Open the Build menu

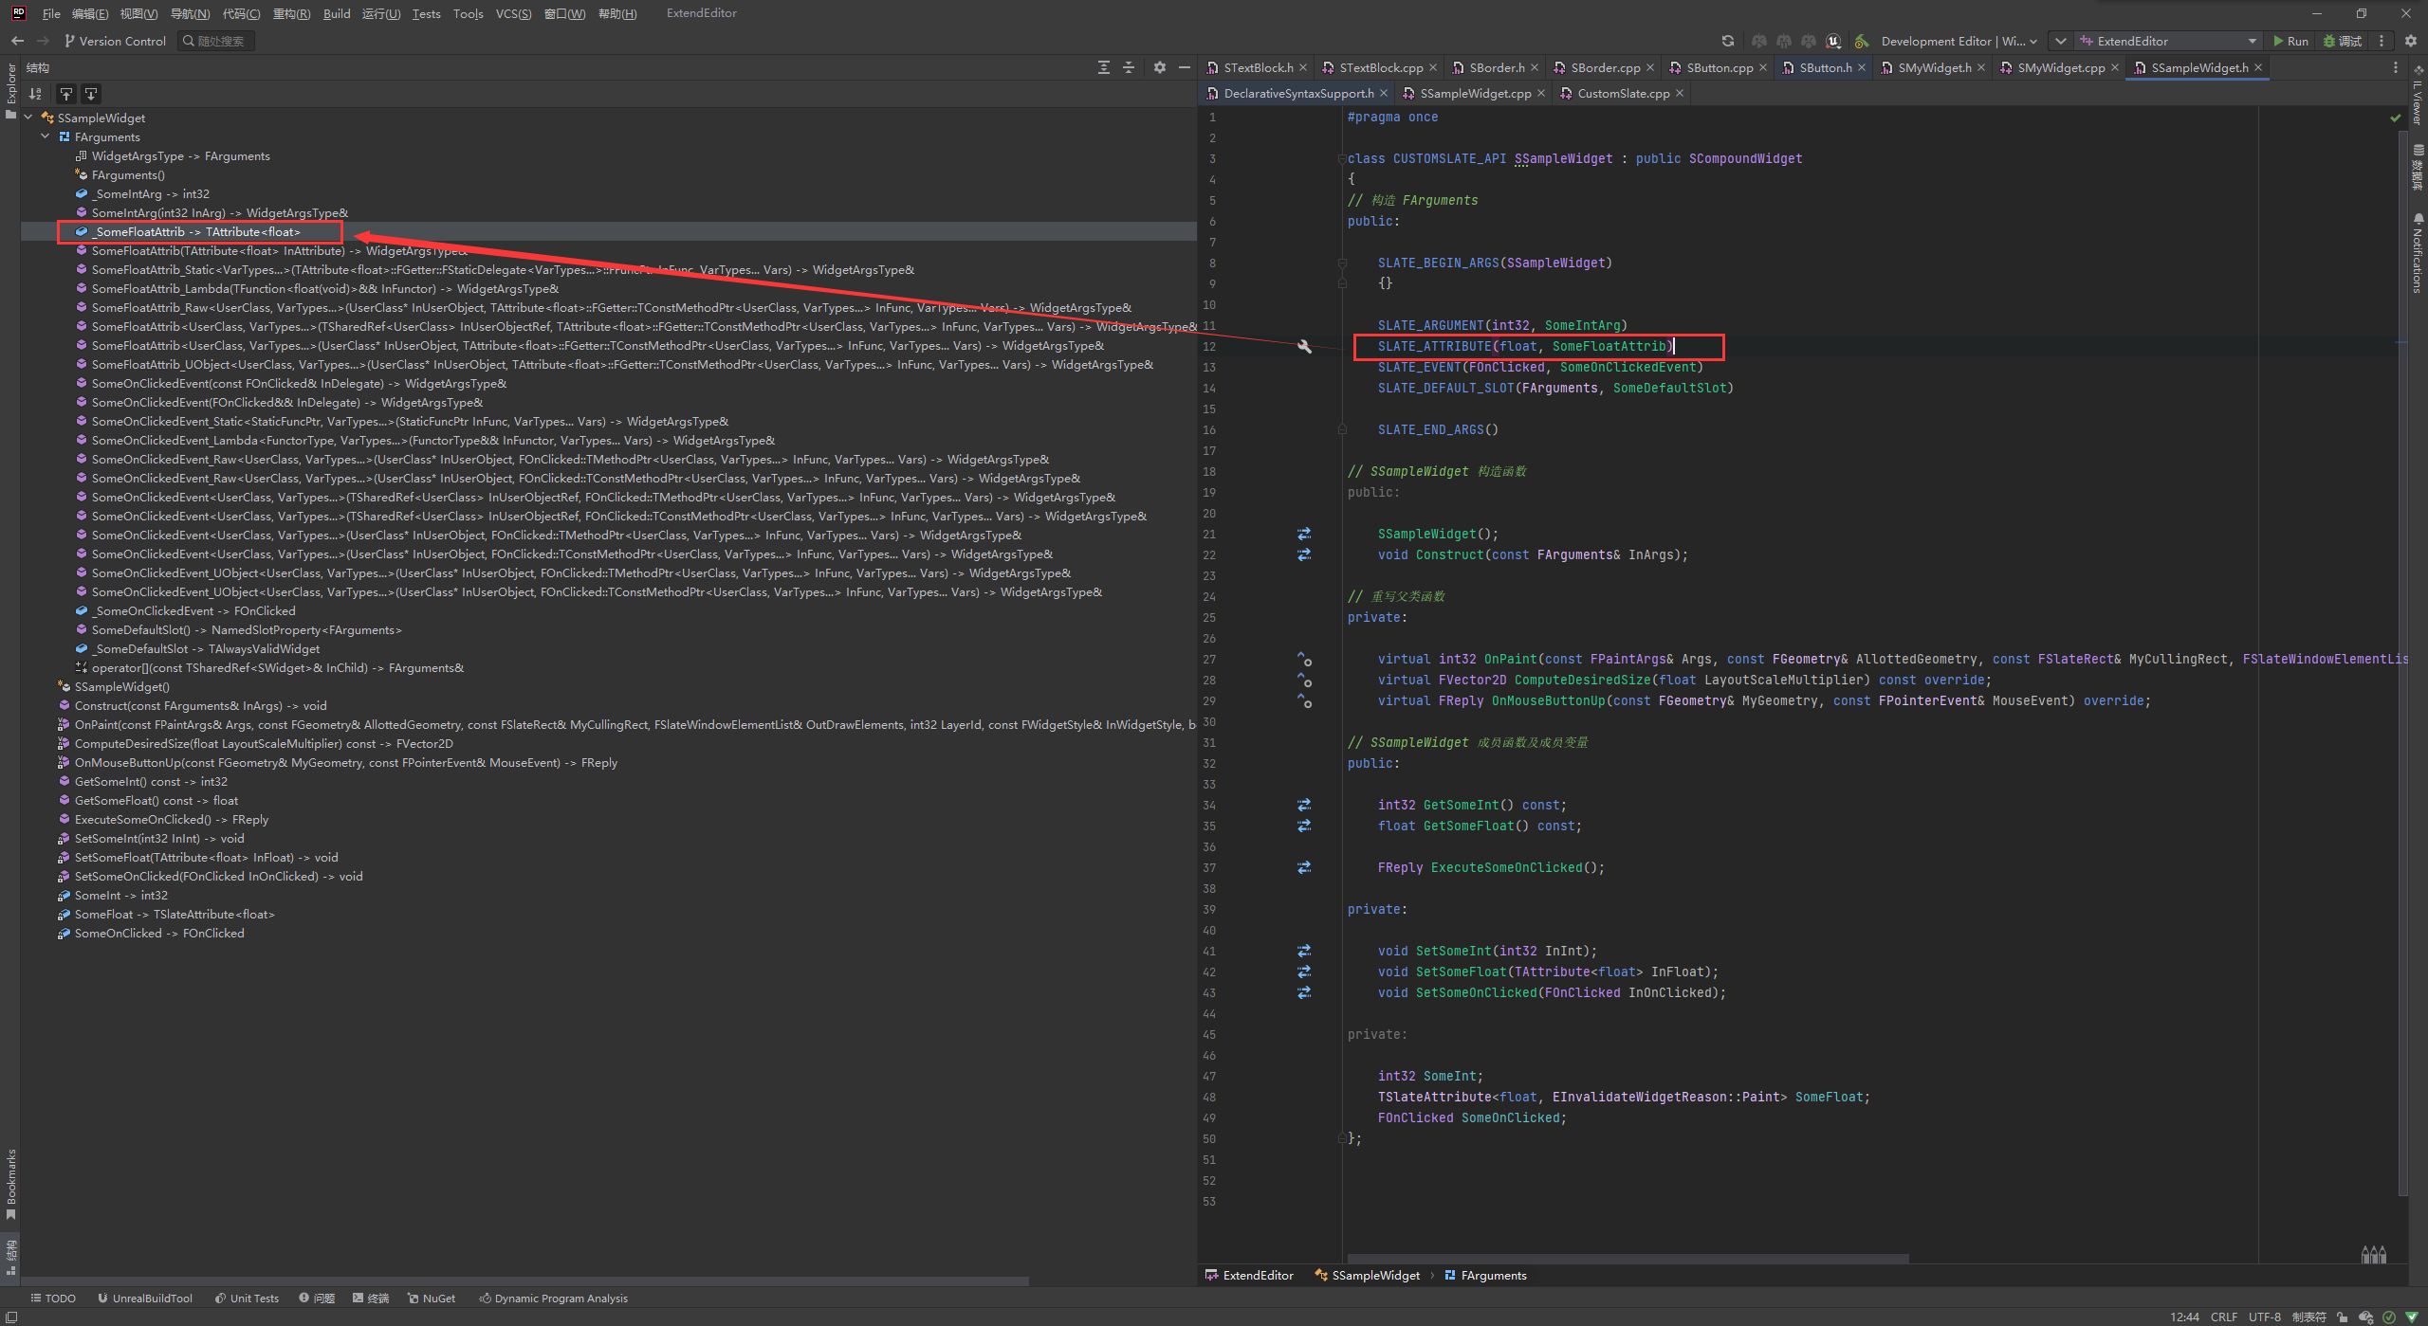point(336,13)
